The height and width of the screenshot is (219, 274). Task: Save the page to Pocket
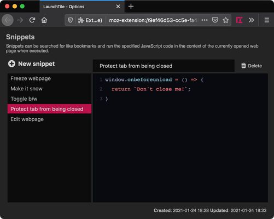tap(215, 20)
